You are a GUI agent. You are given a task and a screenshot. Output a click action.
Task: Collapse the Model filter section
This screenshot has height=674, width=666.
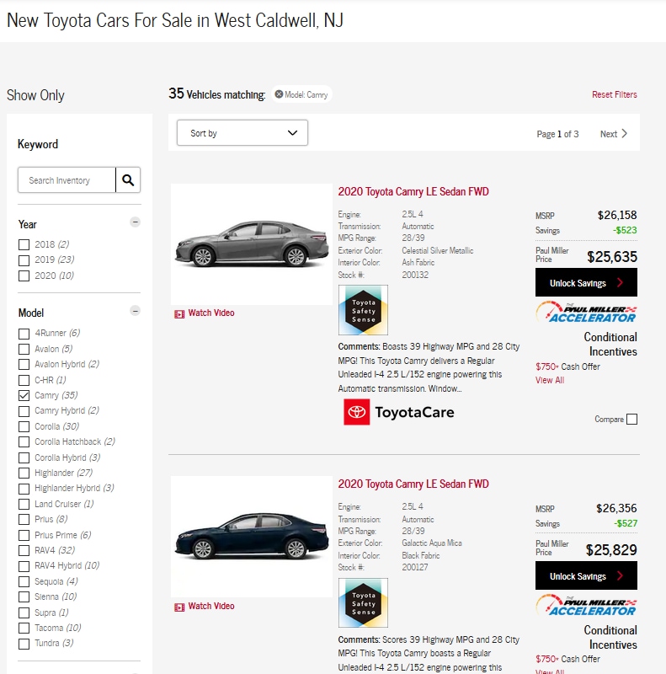pos(135,311)
